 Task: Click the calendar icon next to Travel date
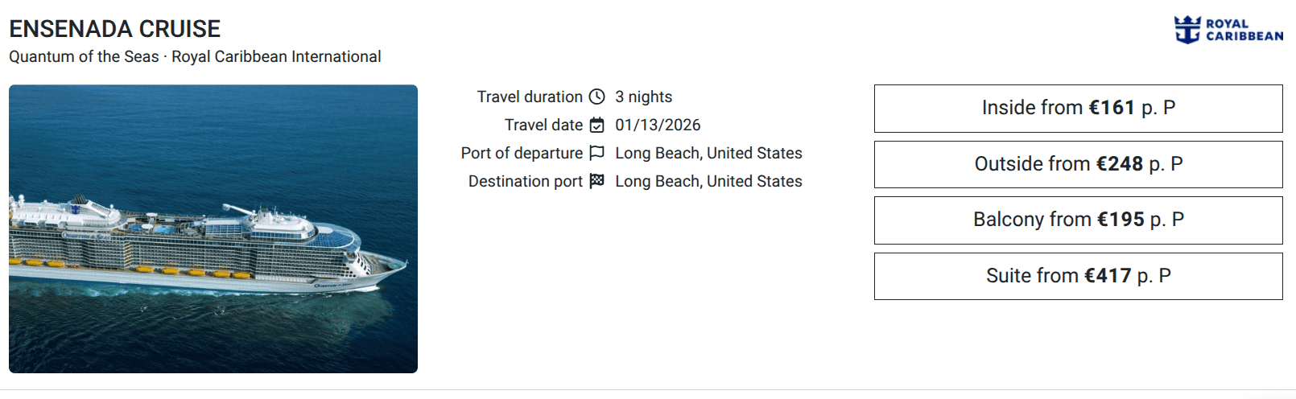coord(596,125)
